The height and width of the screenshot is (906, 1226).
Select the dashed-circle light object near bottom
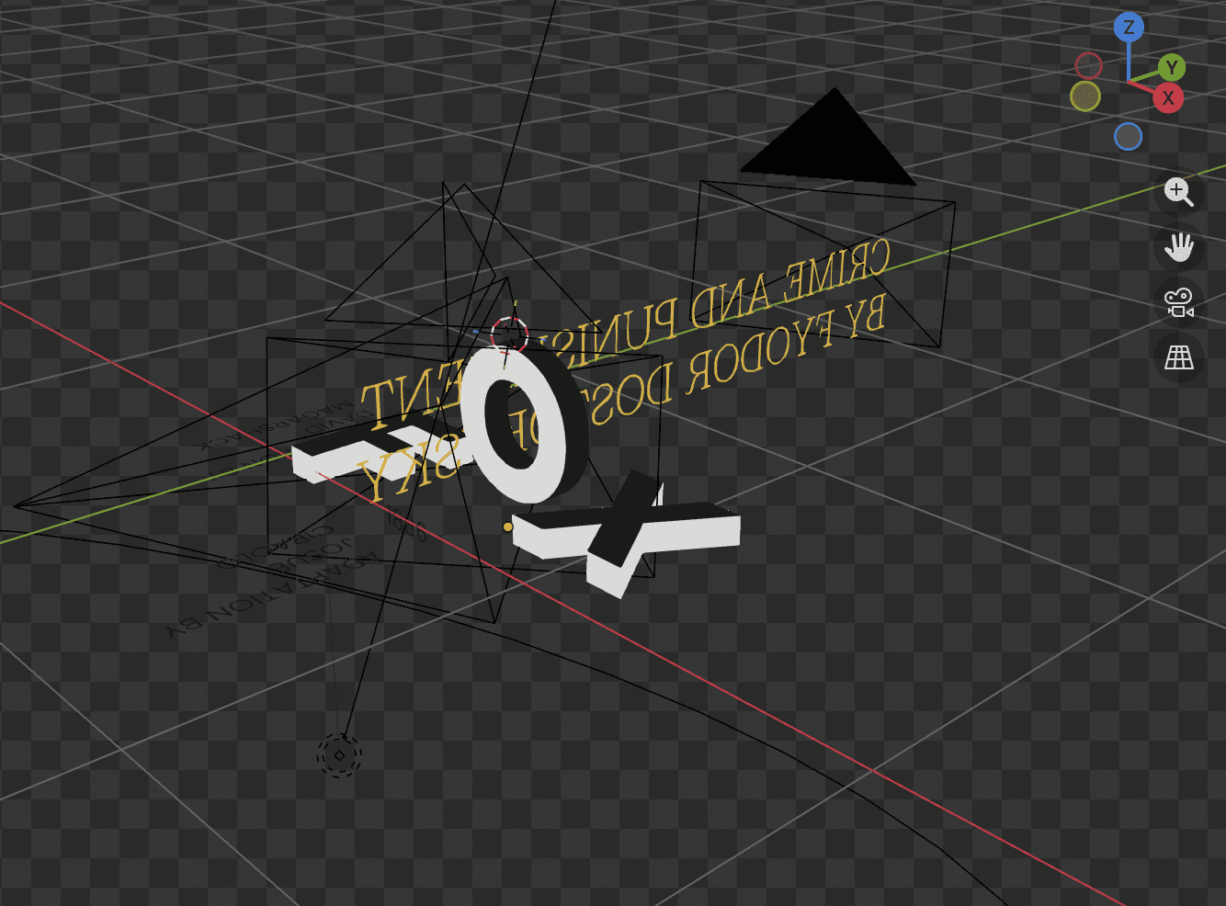339,755
